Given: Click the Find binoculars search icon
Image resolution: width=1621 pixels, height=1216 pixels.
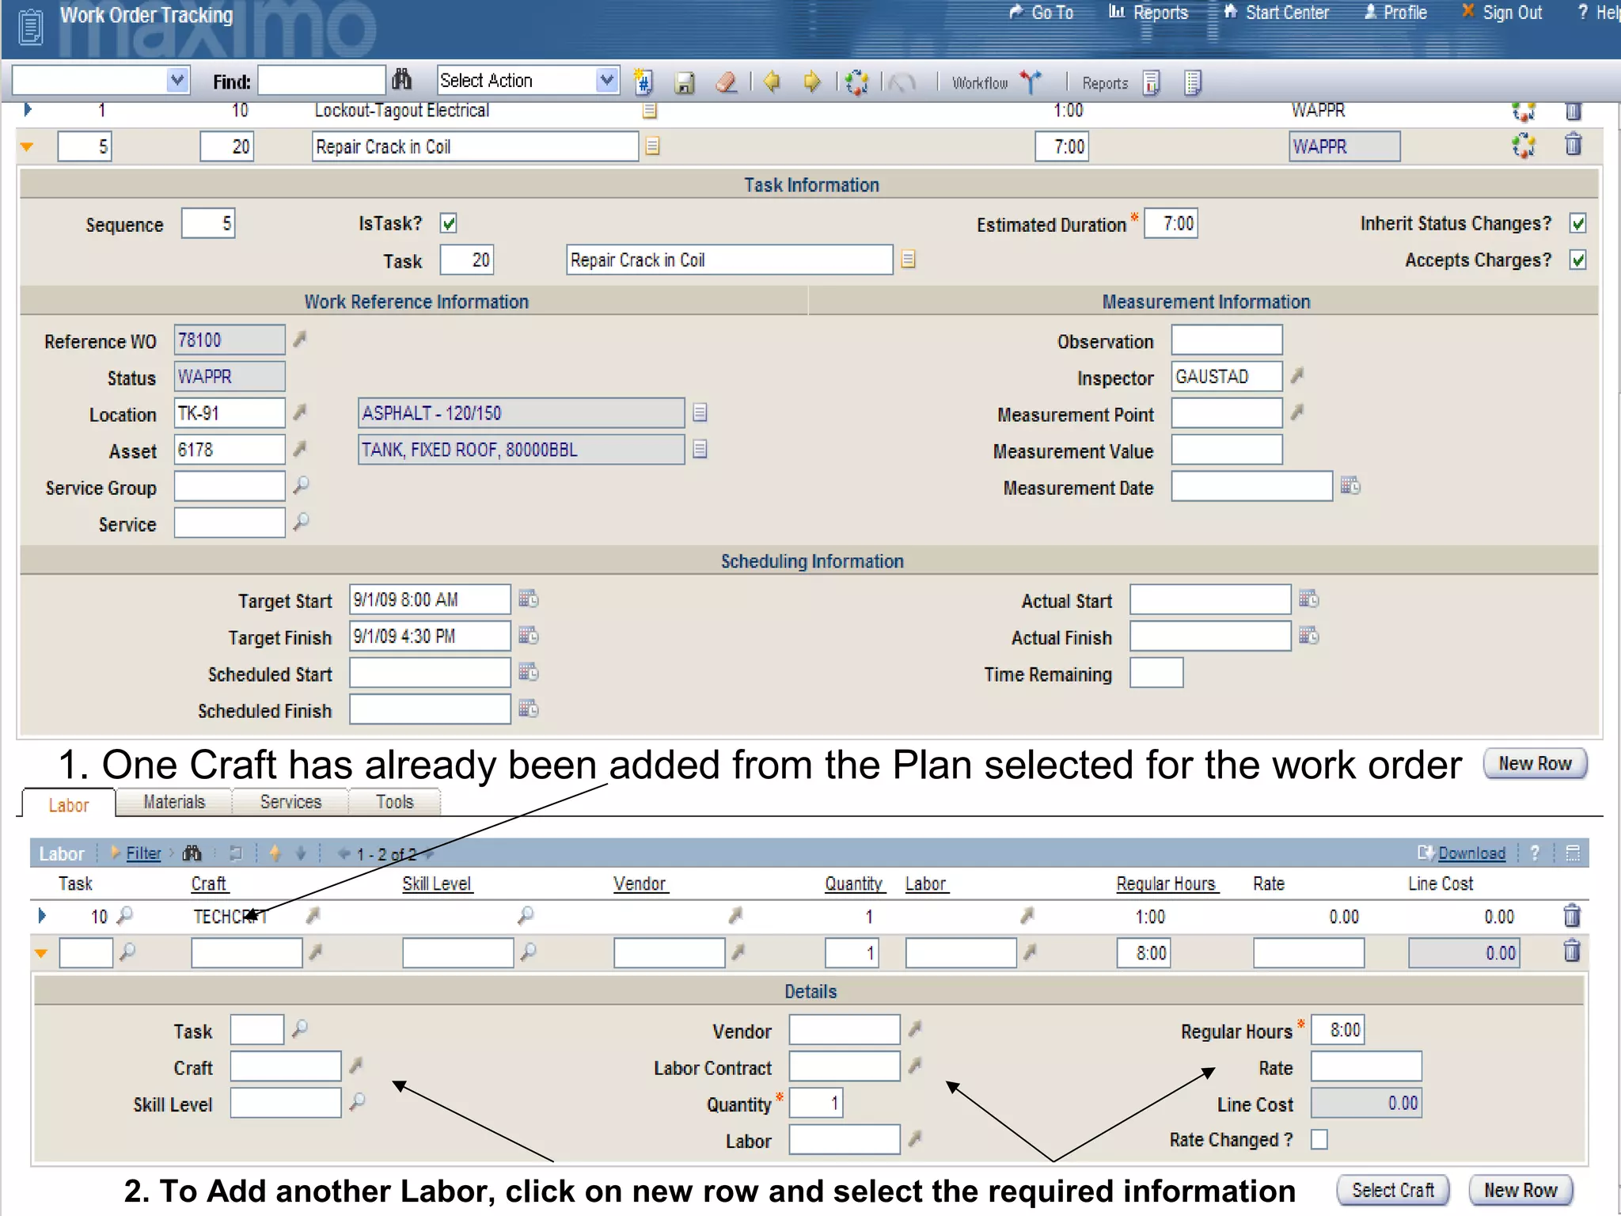Looking at the screenshot, I should click(x=402, y=80).
